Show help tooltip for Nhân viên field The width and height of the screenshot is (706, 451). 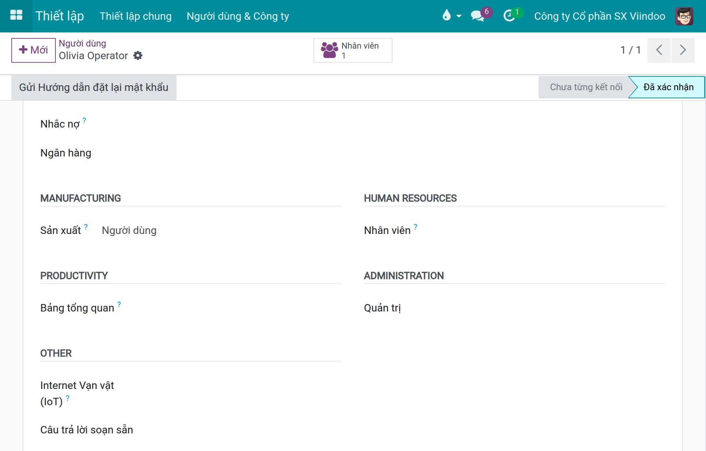coord(415,227)
